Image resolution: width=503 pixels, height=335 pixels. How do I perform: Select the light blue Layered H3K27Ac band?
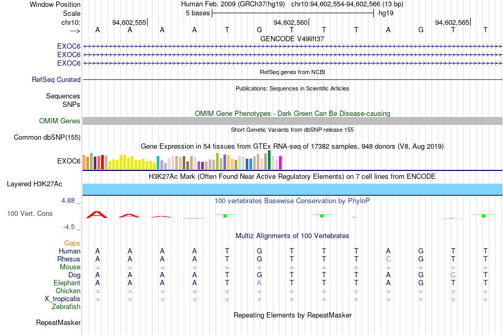(x=292, y=189)
